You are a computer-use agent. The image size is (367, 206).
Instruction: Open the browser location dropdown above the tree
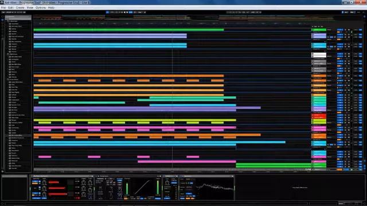pos(18,17)
